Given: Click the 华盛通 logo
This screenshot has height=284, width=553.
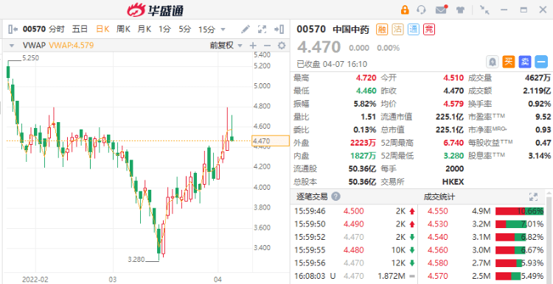Looking at the screenshot, I should (155, 10).
